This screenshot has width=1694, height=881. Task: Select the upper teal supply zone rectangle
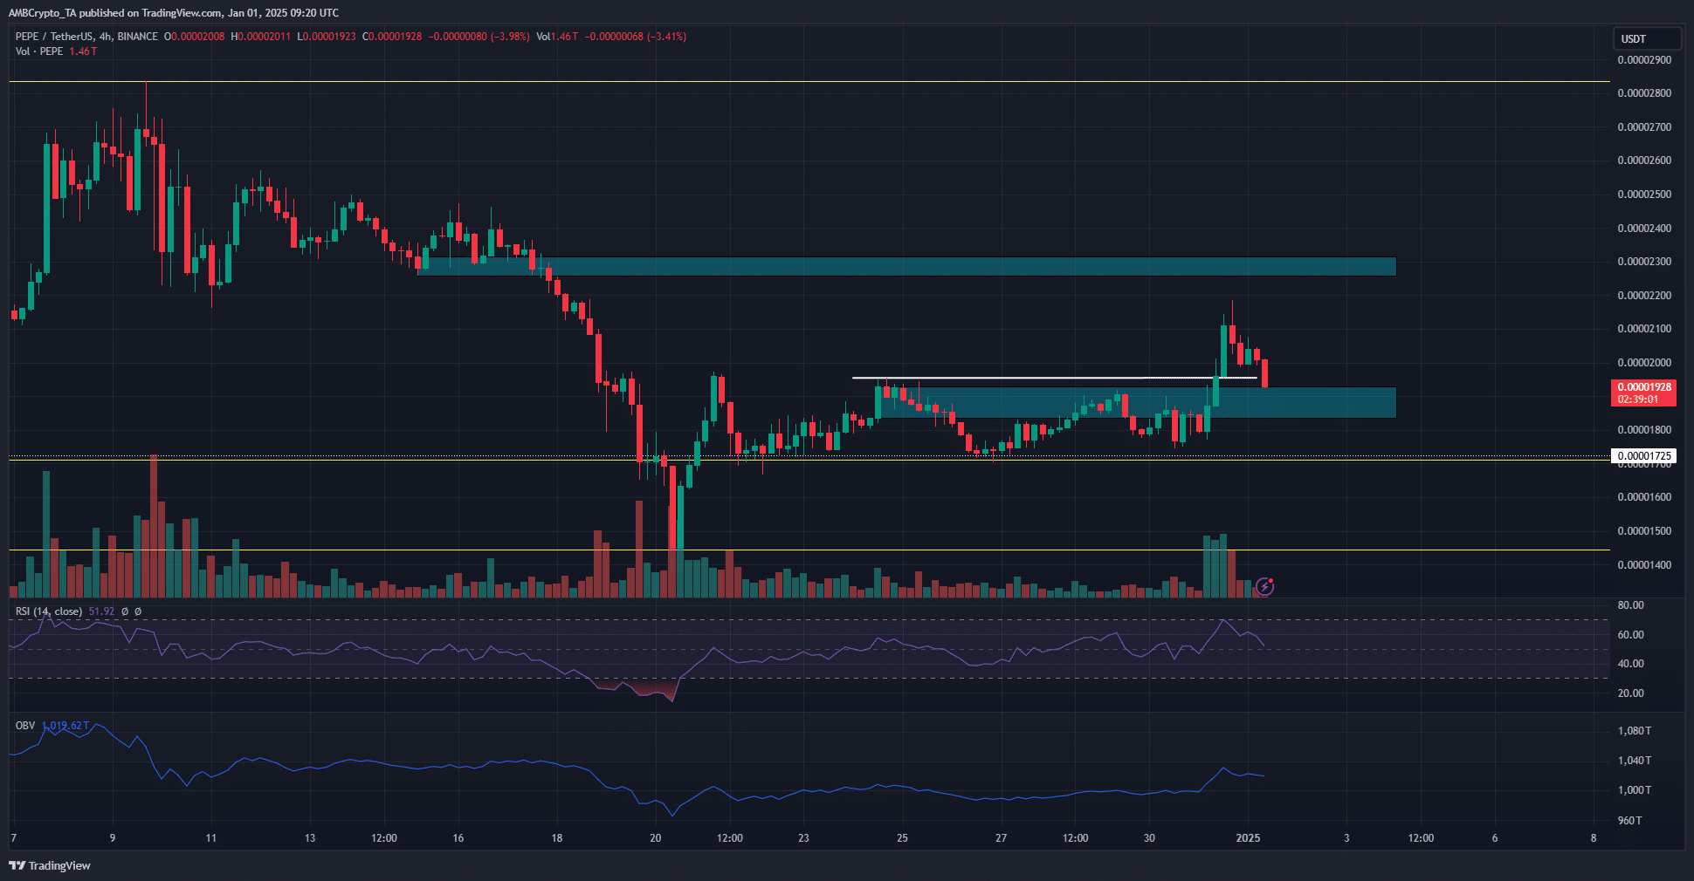tap(906, 266)
